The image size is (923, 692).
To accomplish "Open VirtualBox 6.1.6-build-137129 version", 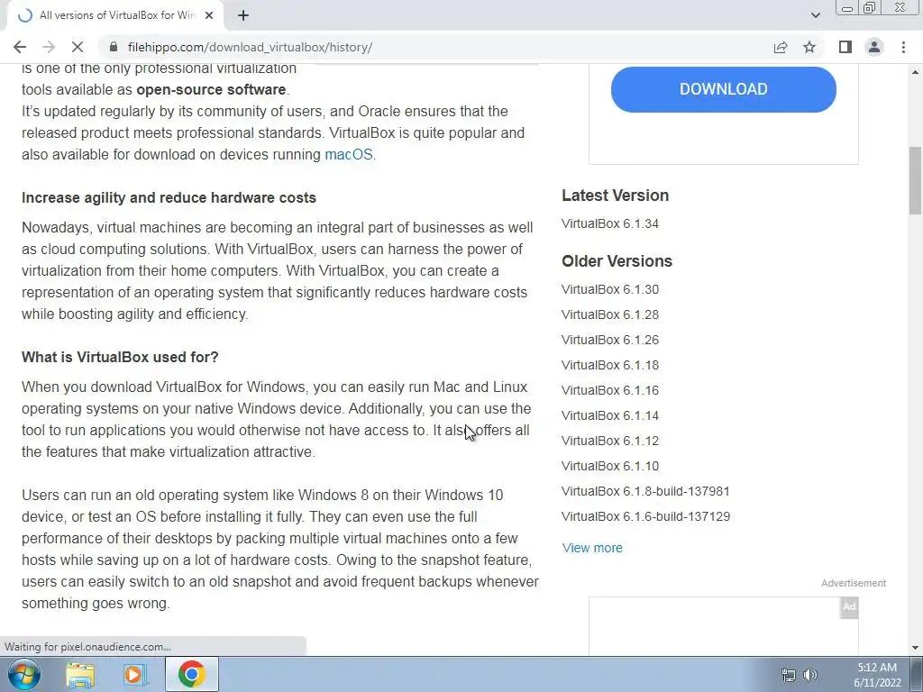I will 645,516.
